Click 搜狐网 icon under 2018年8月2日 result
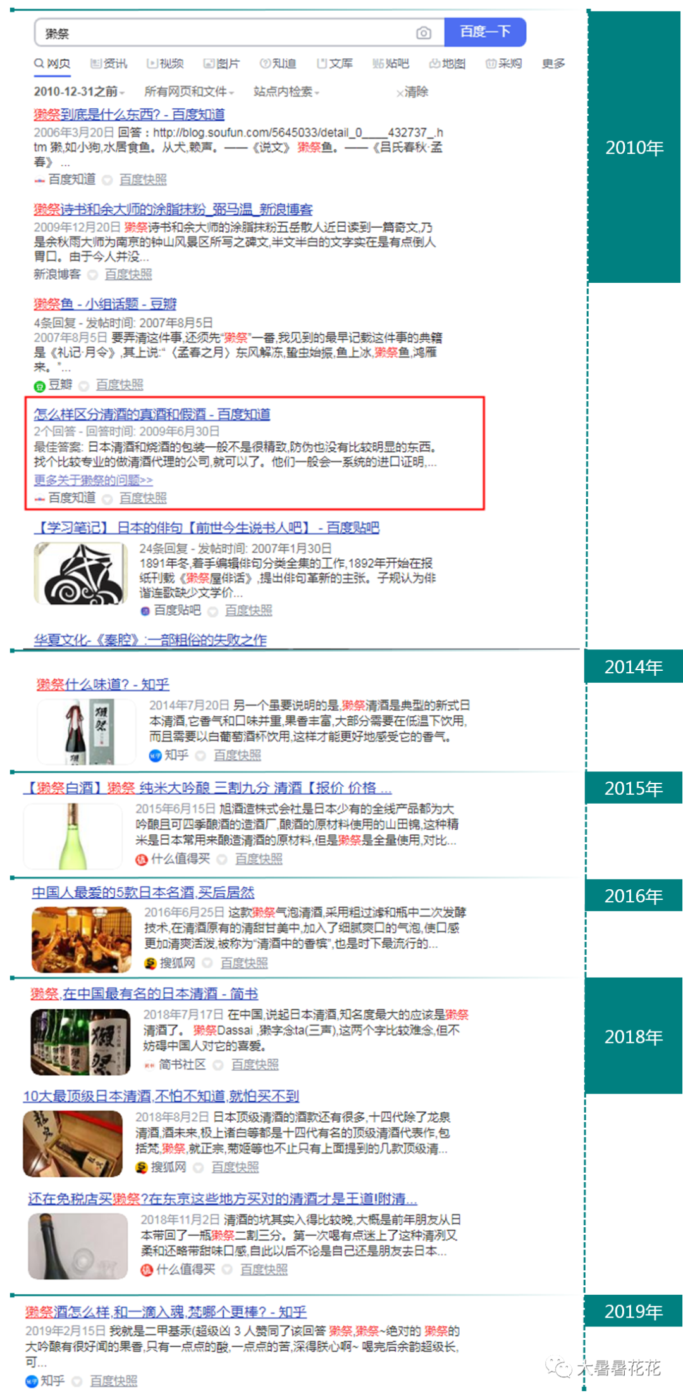The width and height of the screenshot is (683, 1398). click(x=141, y=1168)
